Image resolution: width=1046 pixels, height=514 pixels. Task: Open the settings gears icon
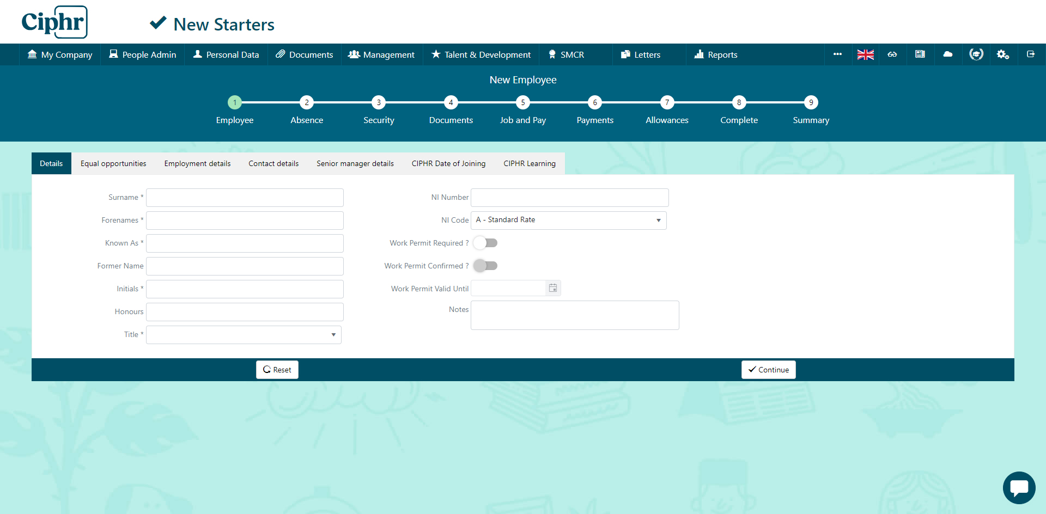click(x=1003, y=54)
